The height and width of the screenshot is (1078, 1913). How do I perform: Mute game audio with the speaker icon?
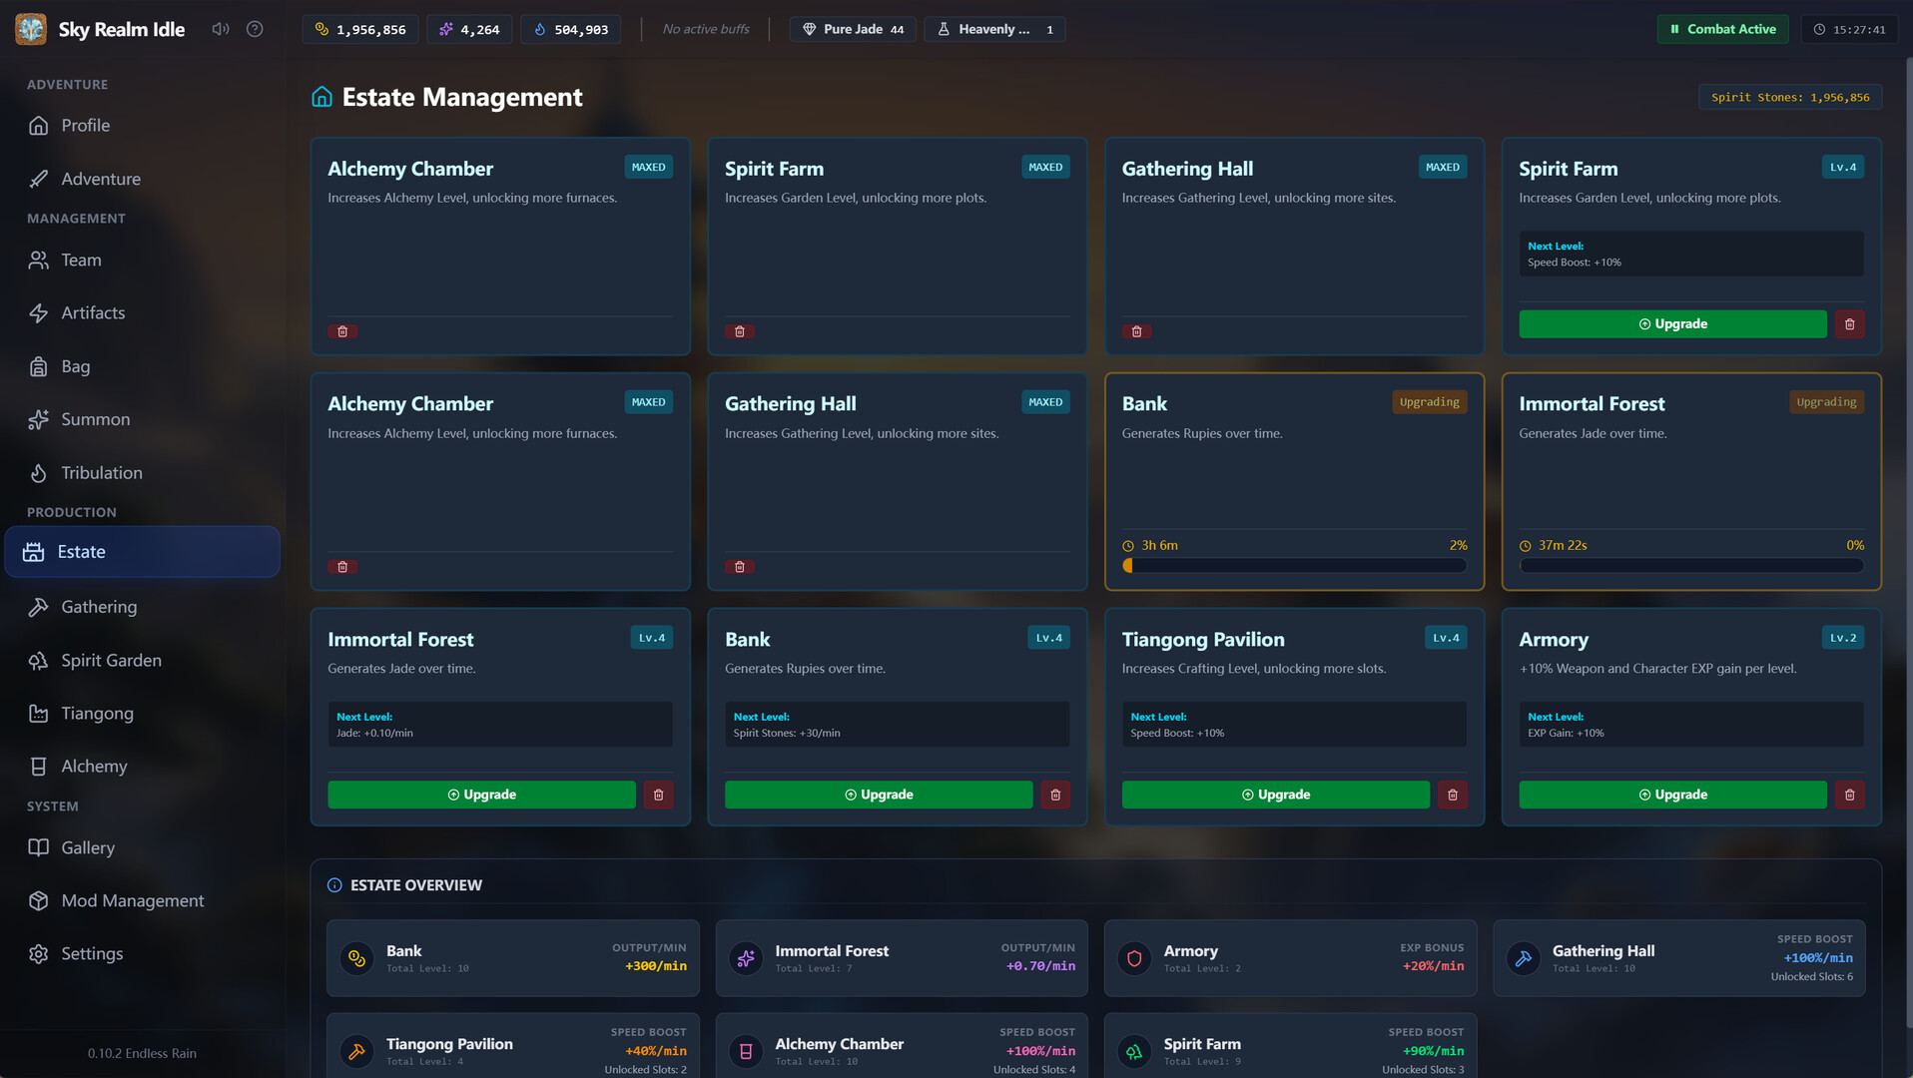220,29
